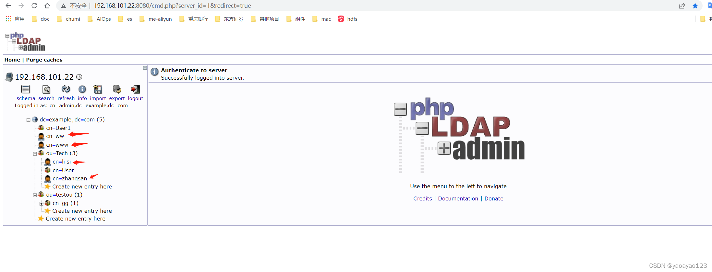The width and height of the screenshot is (712, 272).
Task: Open the Home menu link
Action: 12,60
